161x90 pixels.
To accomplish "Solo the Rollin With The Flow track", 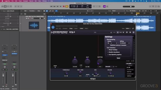I will [x=28, y=18].
